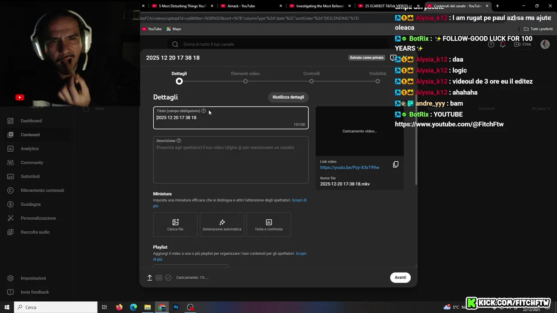Open the youtu.be video link
This screenshot has height=313, width=557.
tap(349, 167)
